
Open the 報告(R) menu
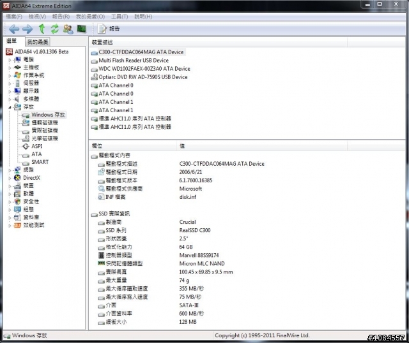tap(61, 17)
